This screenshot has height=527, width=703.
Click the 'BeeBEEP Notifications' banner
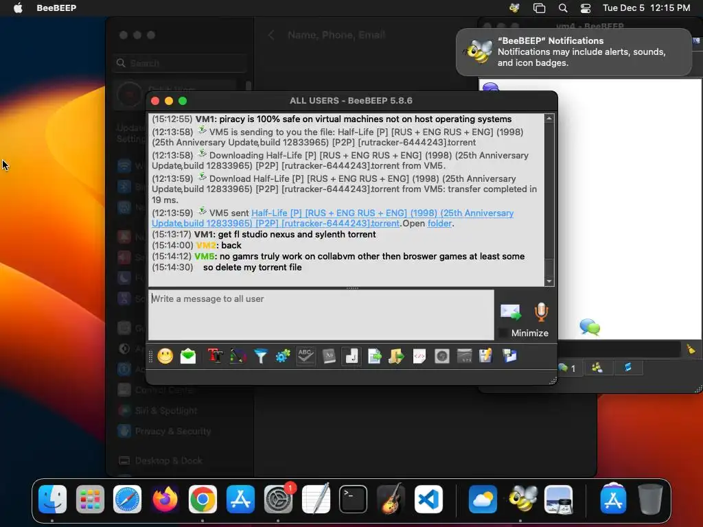tap(574, 52)
